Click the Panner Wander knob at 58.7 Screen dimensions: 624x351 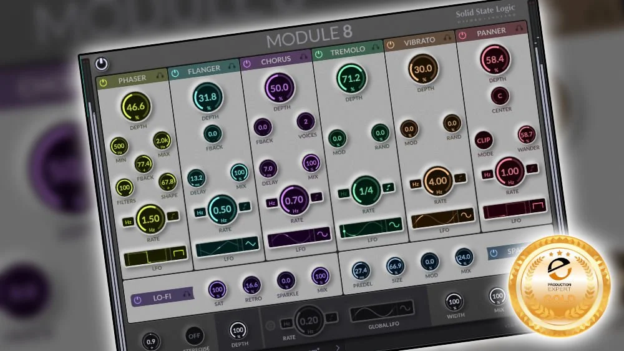pos(527,135)
